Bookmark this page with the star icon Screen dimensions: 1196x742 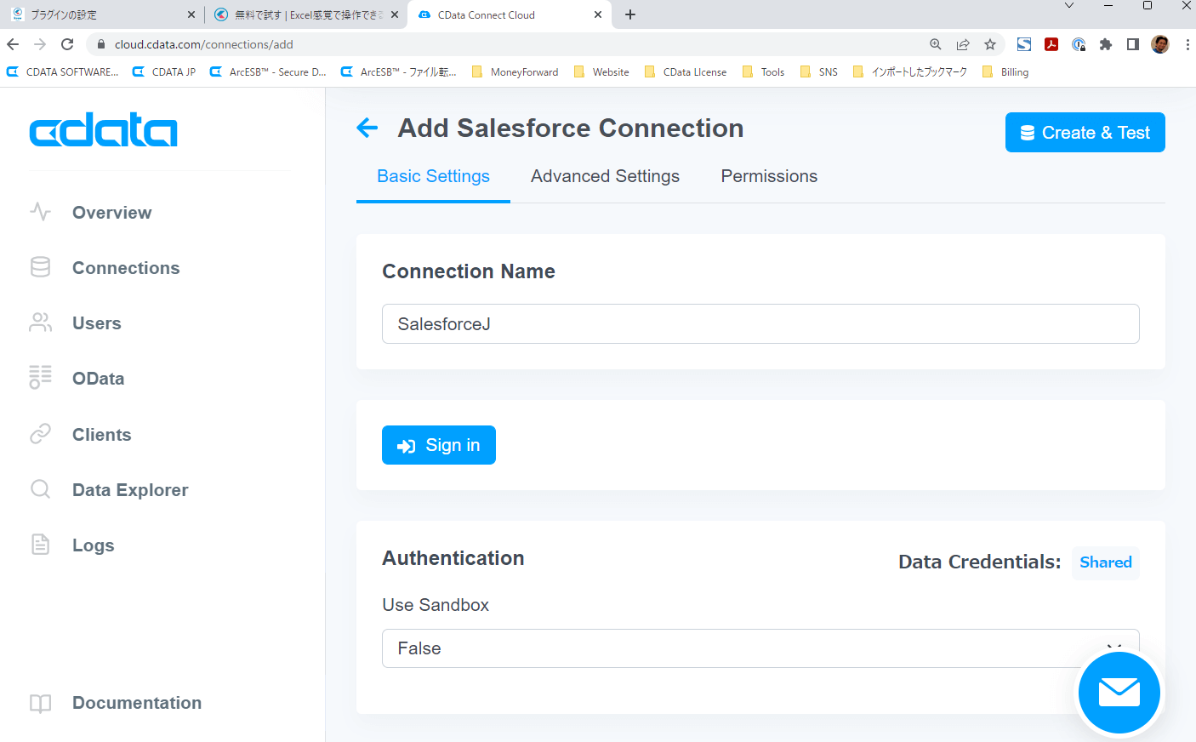(x=990, y=44)
